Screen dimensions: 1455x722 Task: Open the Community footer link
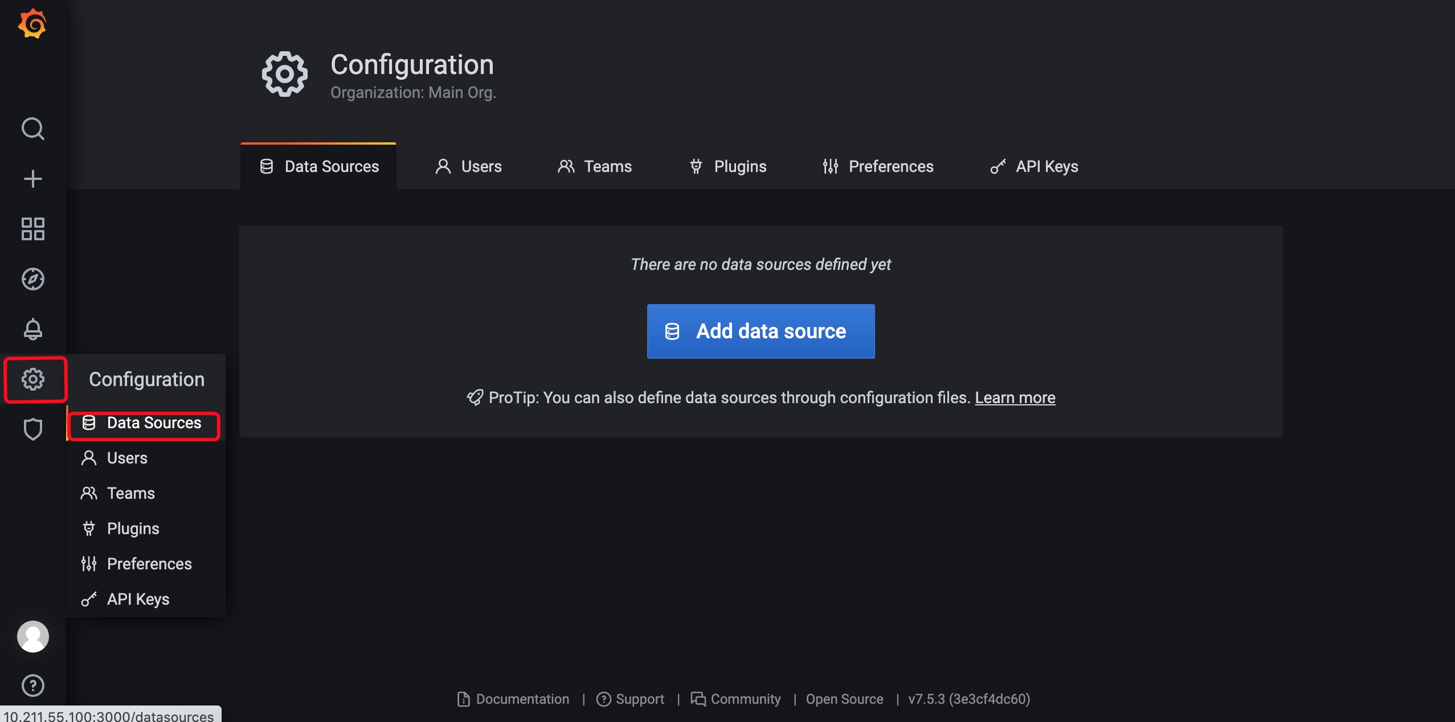point(735,699)
